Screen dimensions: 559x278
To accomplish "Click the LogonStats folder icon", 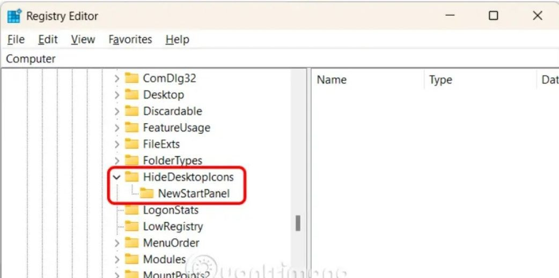I will coord(132,211).
